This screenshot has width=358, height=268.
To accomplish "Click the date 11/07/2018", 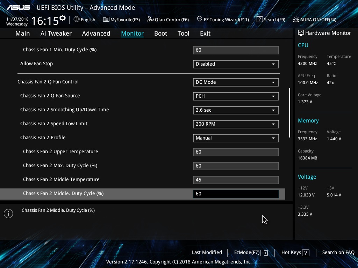I will pyautogui.click(x=17, y=19).
